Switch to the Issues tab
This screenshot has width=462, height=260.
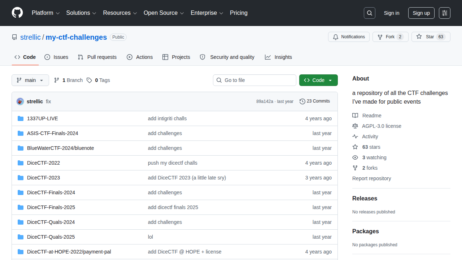tap(56, 57)
